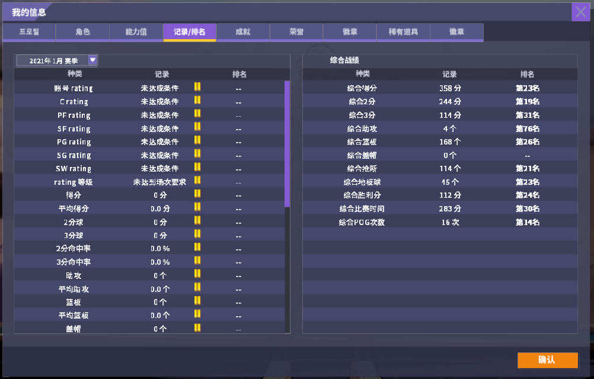Click the yellow icon in 账号 rating row

tap(197, 86)
